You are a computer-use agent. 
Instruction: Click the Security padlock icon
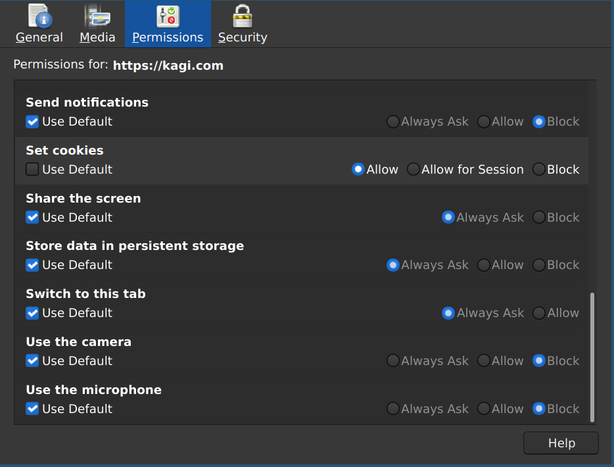pyautogui.click(x=243, y=16)
